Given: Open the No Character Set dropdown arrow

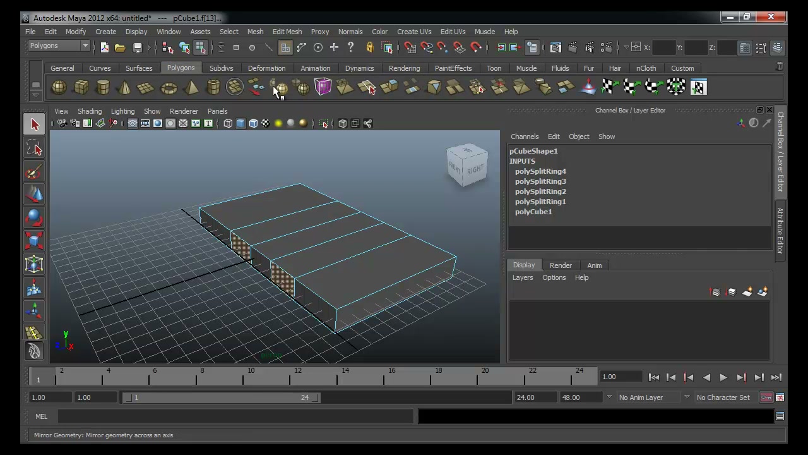Looking at the screenshot, I should click(x=687, y=397).
